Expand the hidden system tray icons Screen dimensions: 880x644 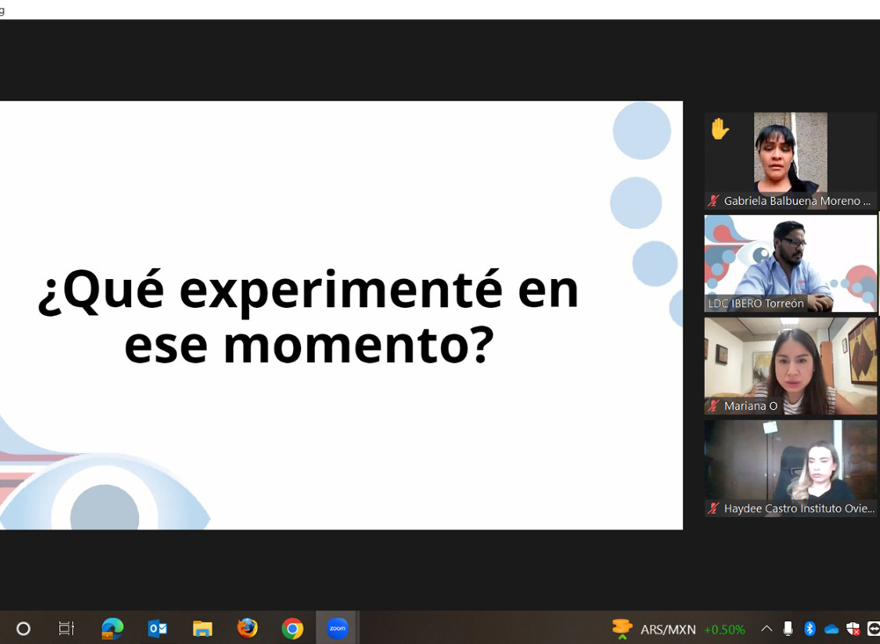(x=766, y=629)
